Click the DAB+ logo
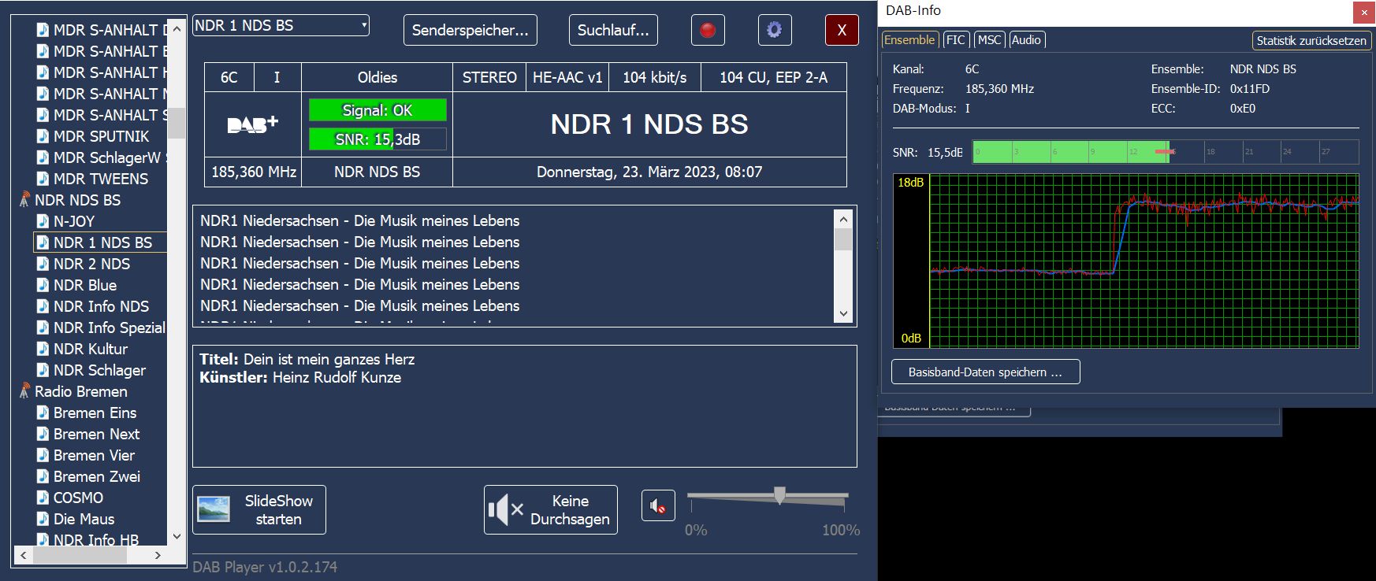Viewport: 1376px width, 581px height. pyautogui.click(x=252, y=124)
